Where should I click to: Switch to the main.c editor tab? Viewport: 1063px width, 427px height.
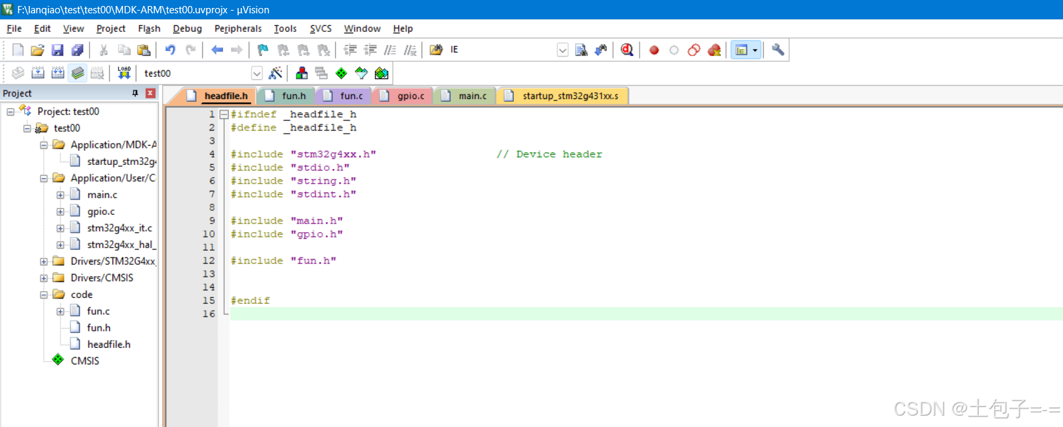pos(464,96)
